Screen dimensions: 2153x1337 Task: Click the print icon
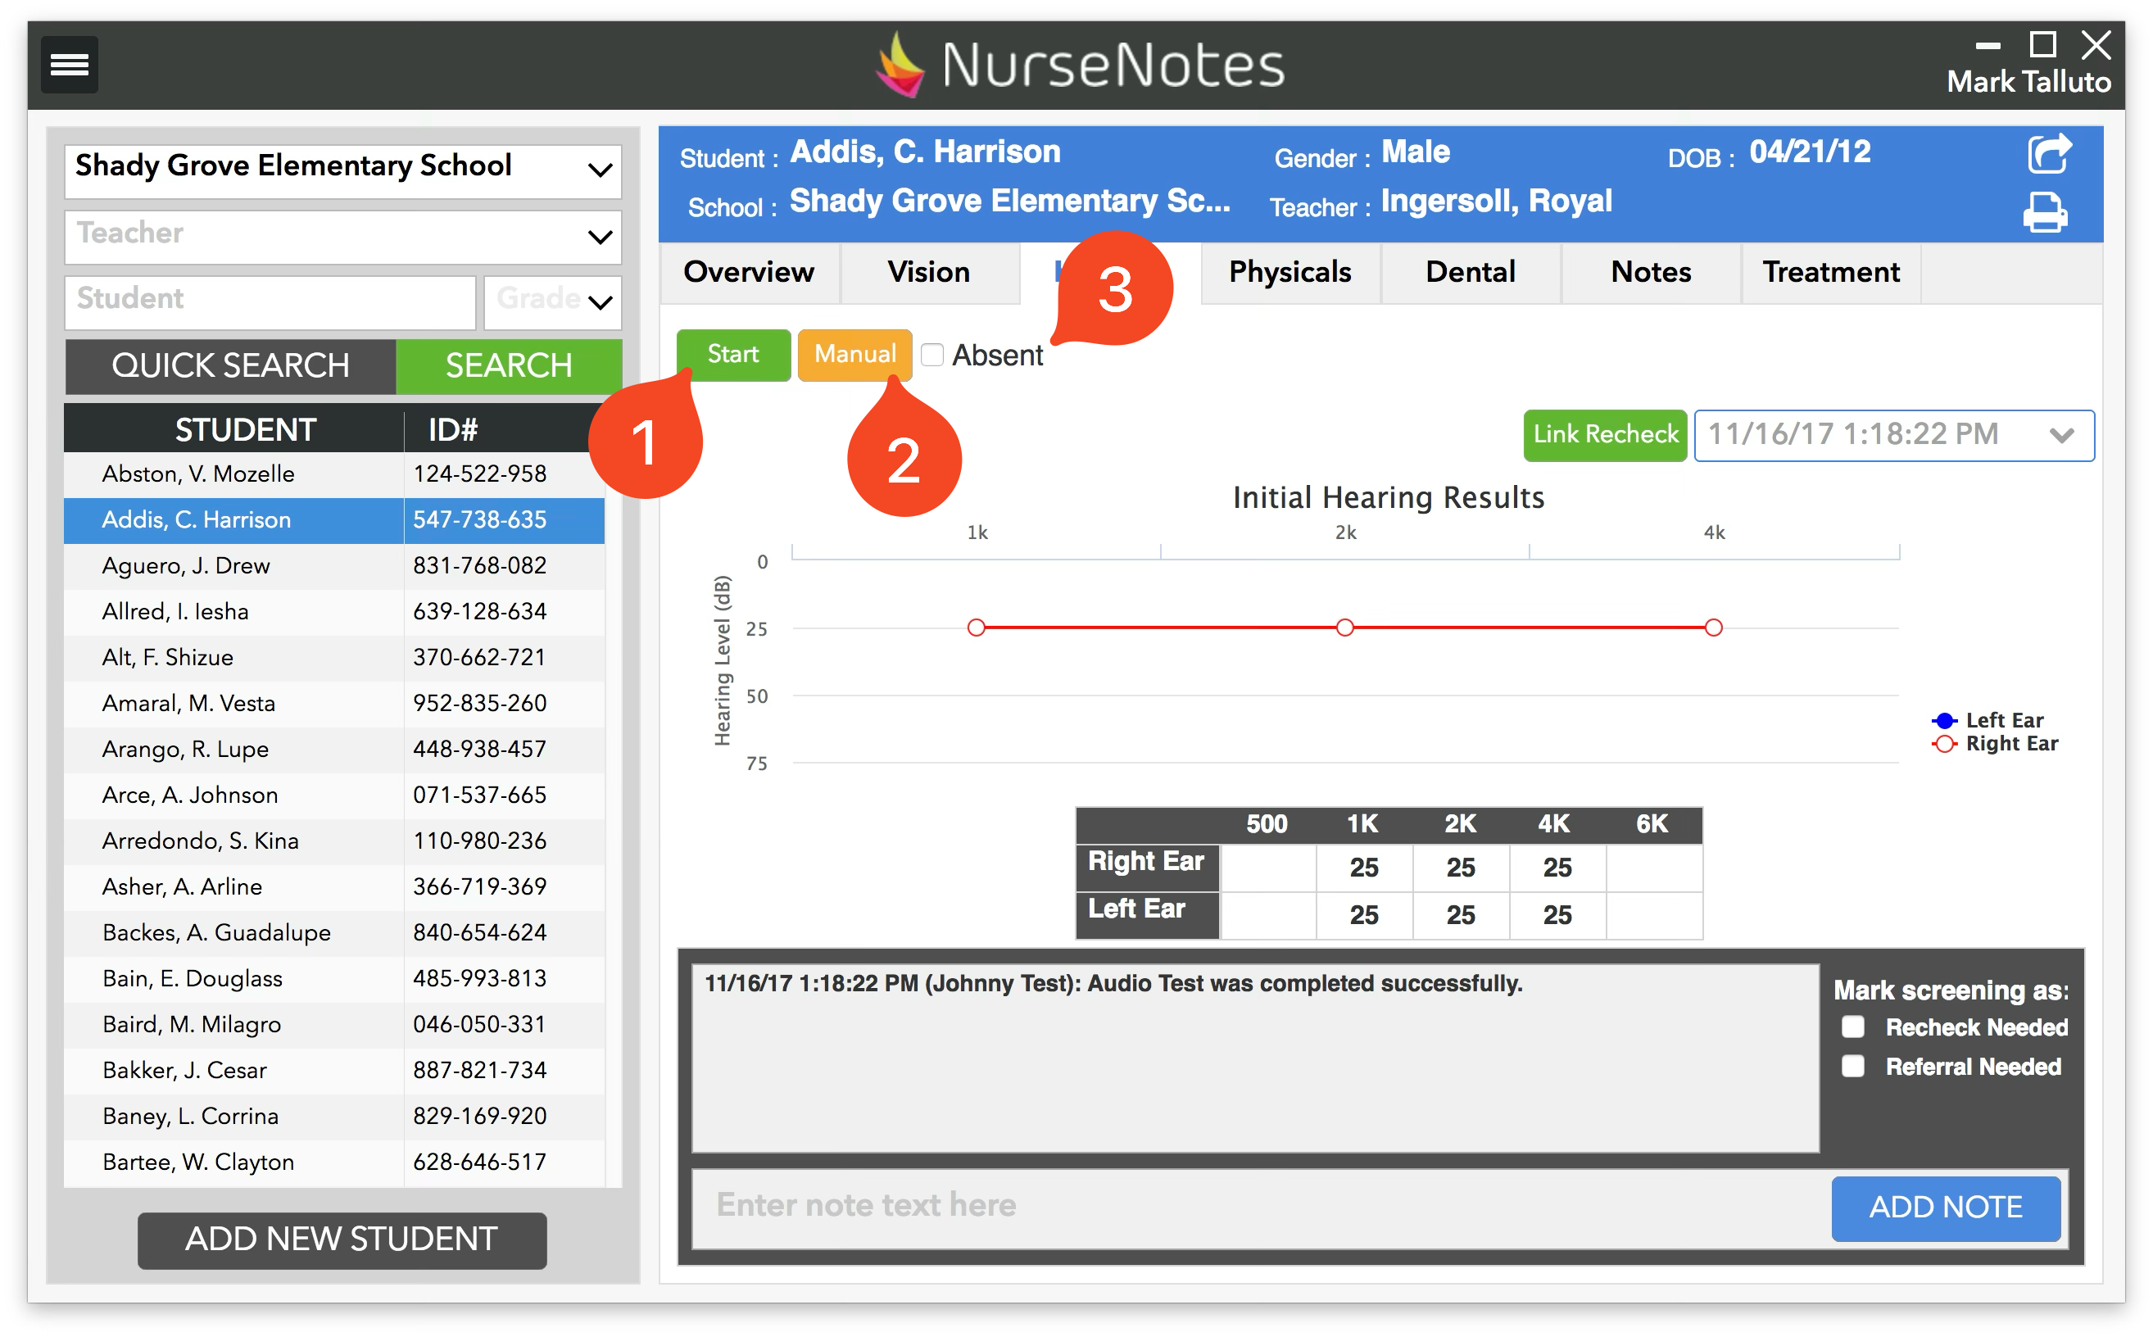[x=2045, y=212]
